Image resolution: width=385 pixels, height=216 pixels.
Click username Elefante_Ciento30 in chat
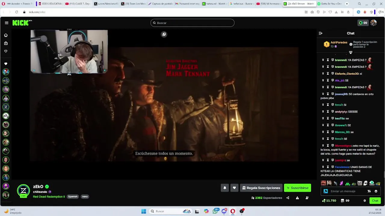[x=347, y=73]
